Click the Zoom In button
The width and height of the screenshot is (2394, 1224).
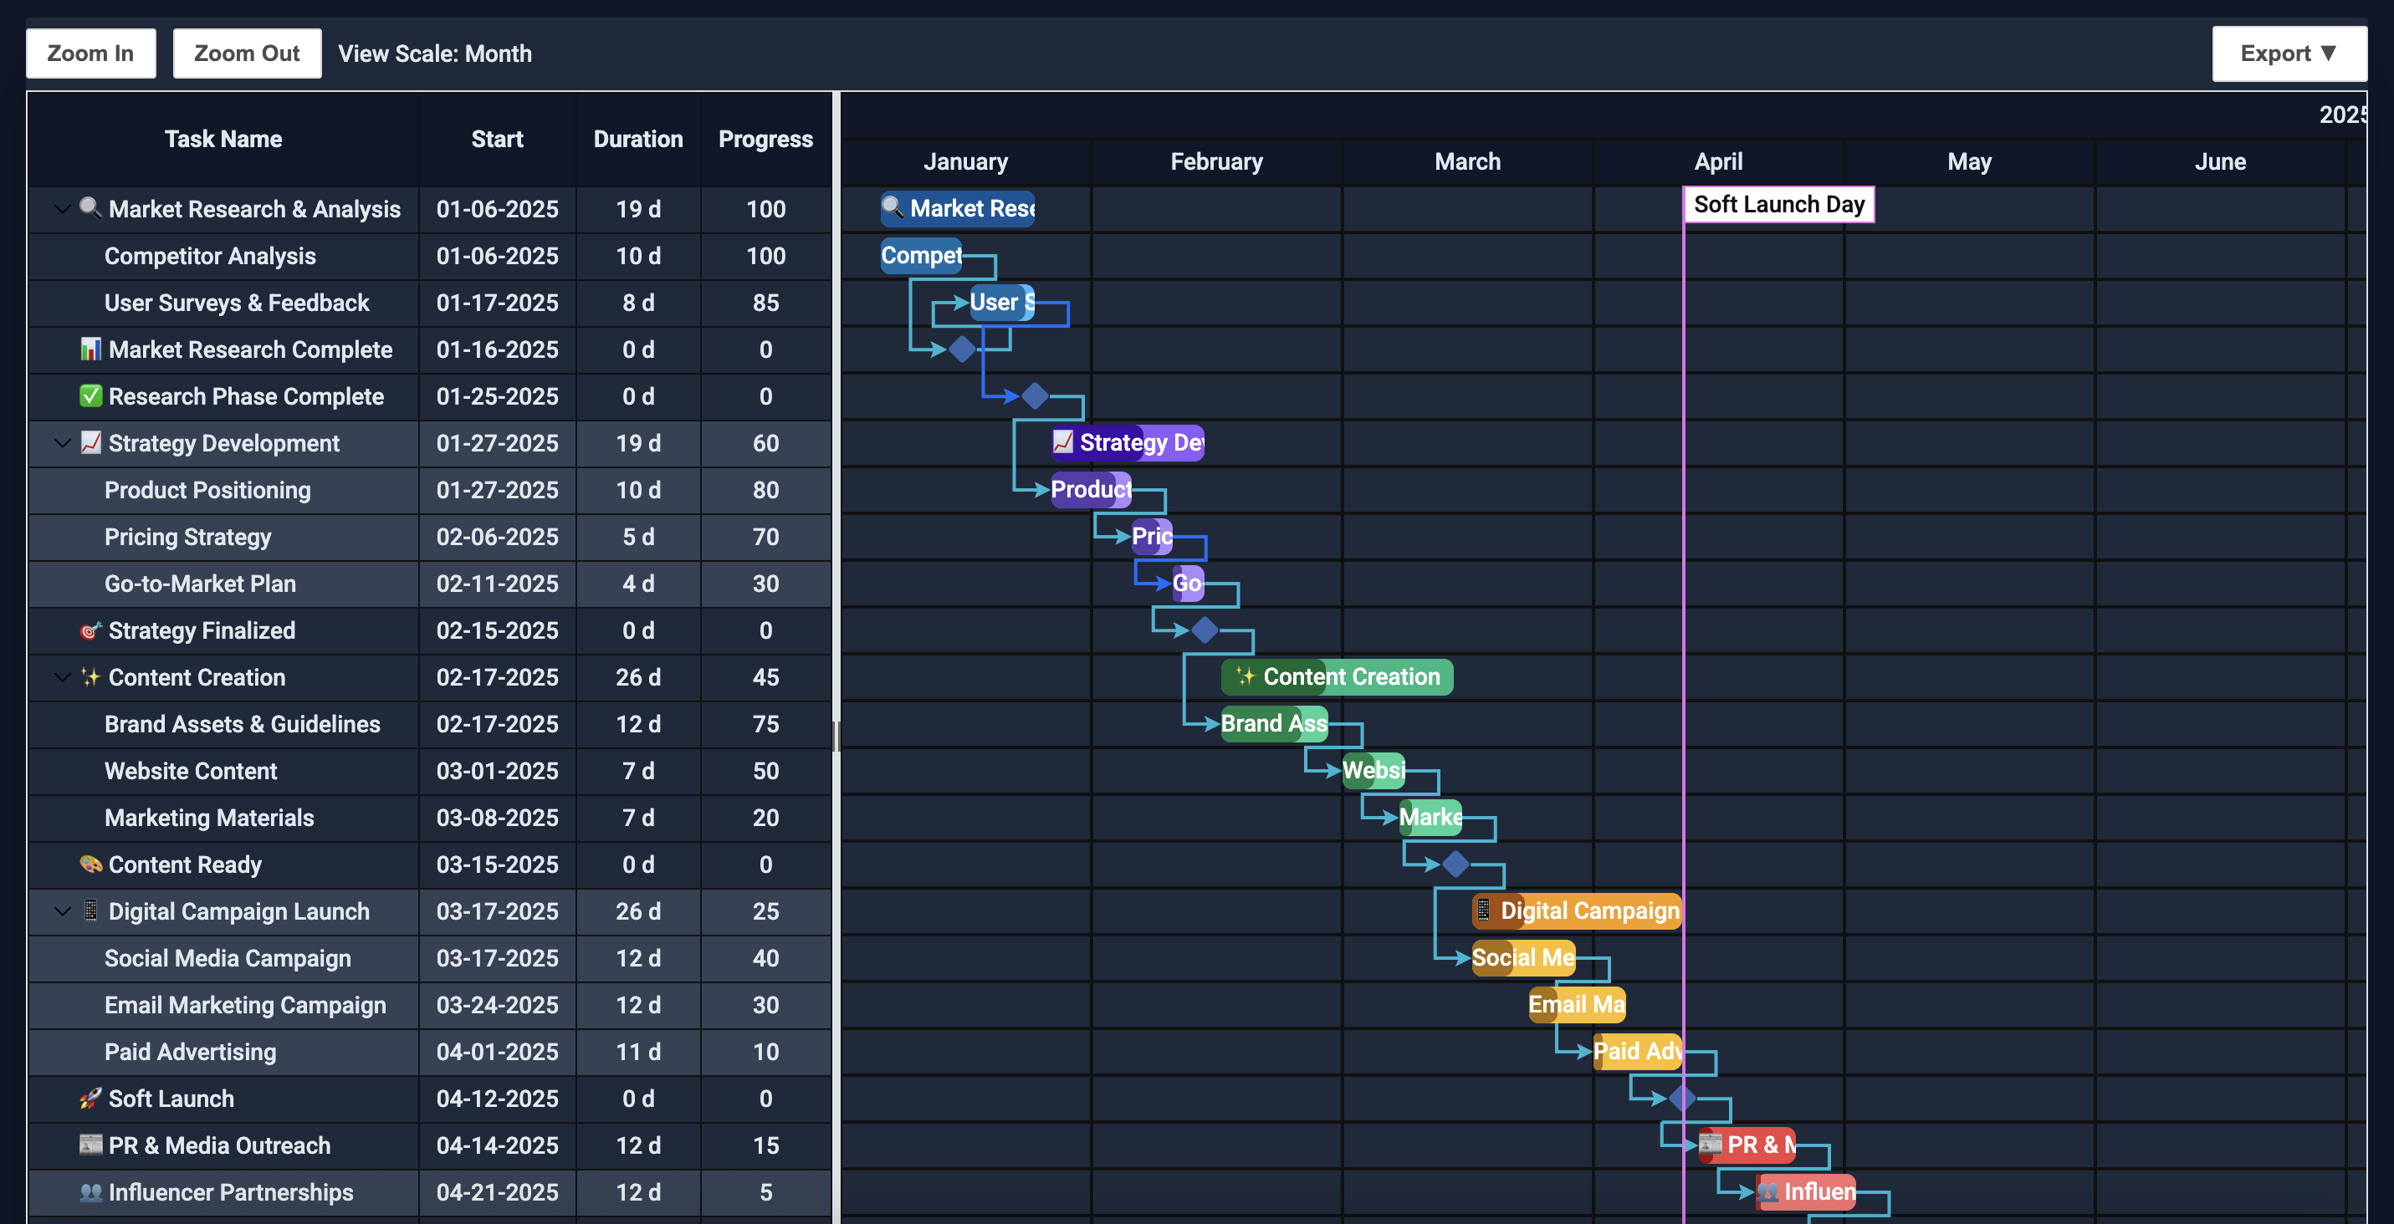pos(90,54)
